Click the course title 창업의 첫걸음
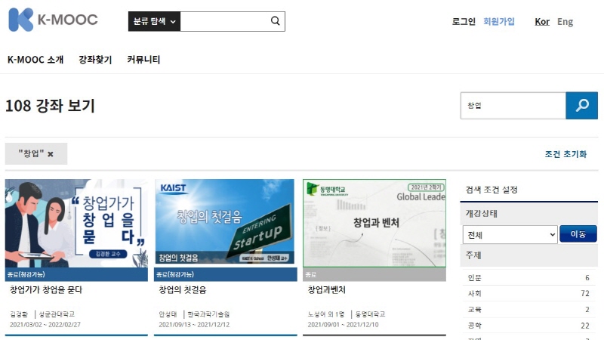The width and height of the screenshot is (604, 340). pyautogui.click(x=182, y=290)
